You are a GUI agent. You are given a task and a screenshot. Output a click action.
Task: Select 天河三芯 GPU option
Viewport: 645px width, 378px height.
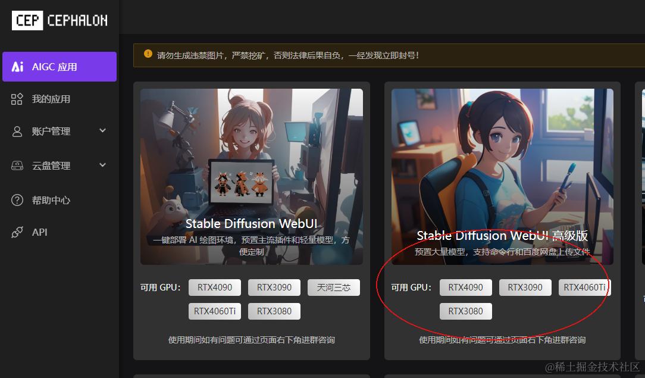pos(334,288)
